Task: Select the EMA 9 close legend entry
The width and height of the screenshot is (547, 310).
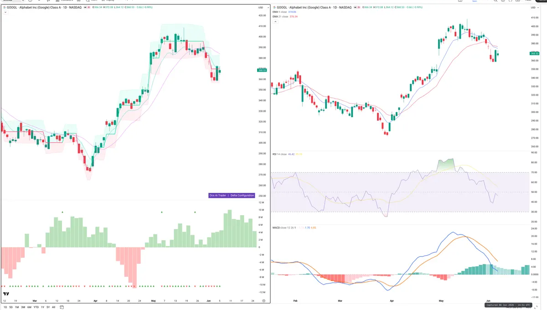Action: point(284,12)
